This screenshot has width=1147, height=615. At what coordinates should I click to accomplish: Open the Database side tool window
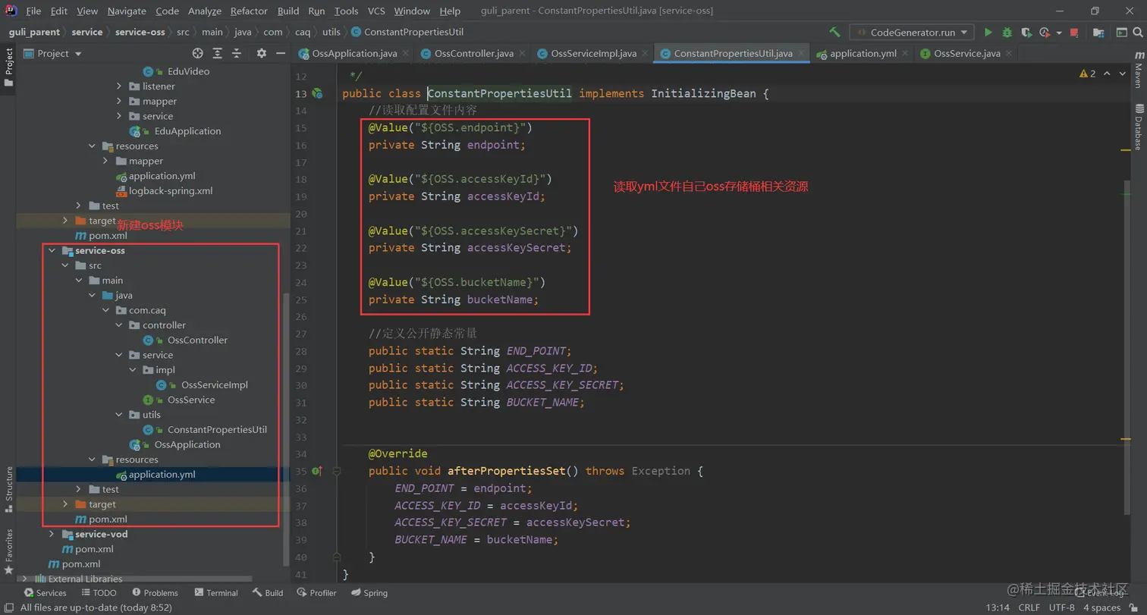pyautogui.click(x=1138, y=127)
